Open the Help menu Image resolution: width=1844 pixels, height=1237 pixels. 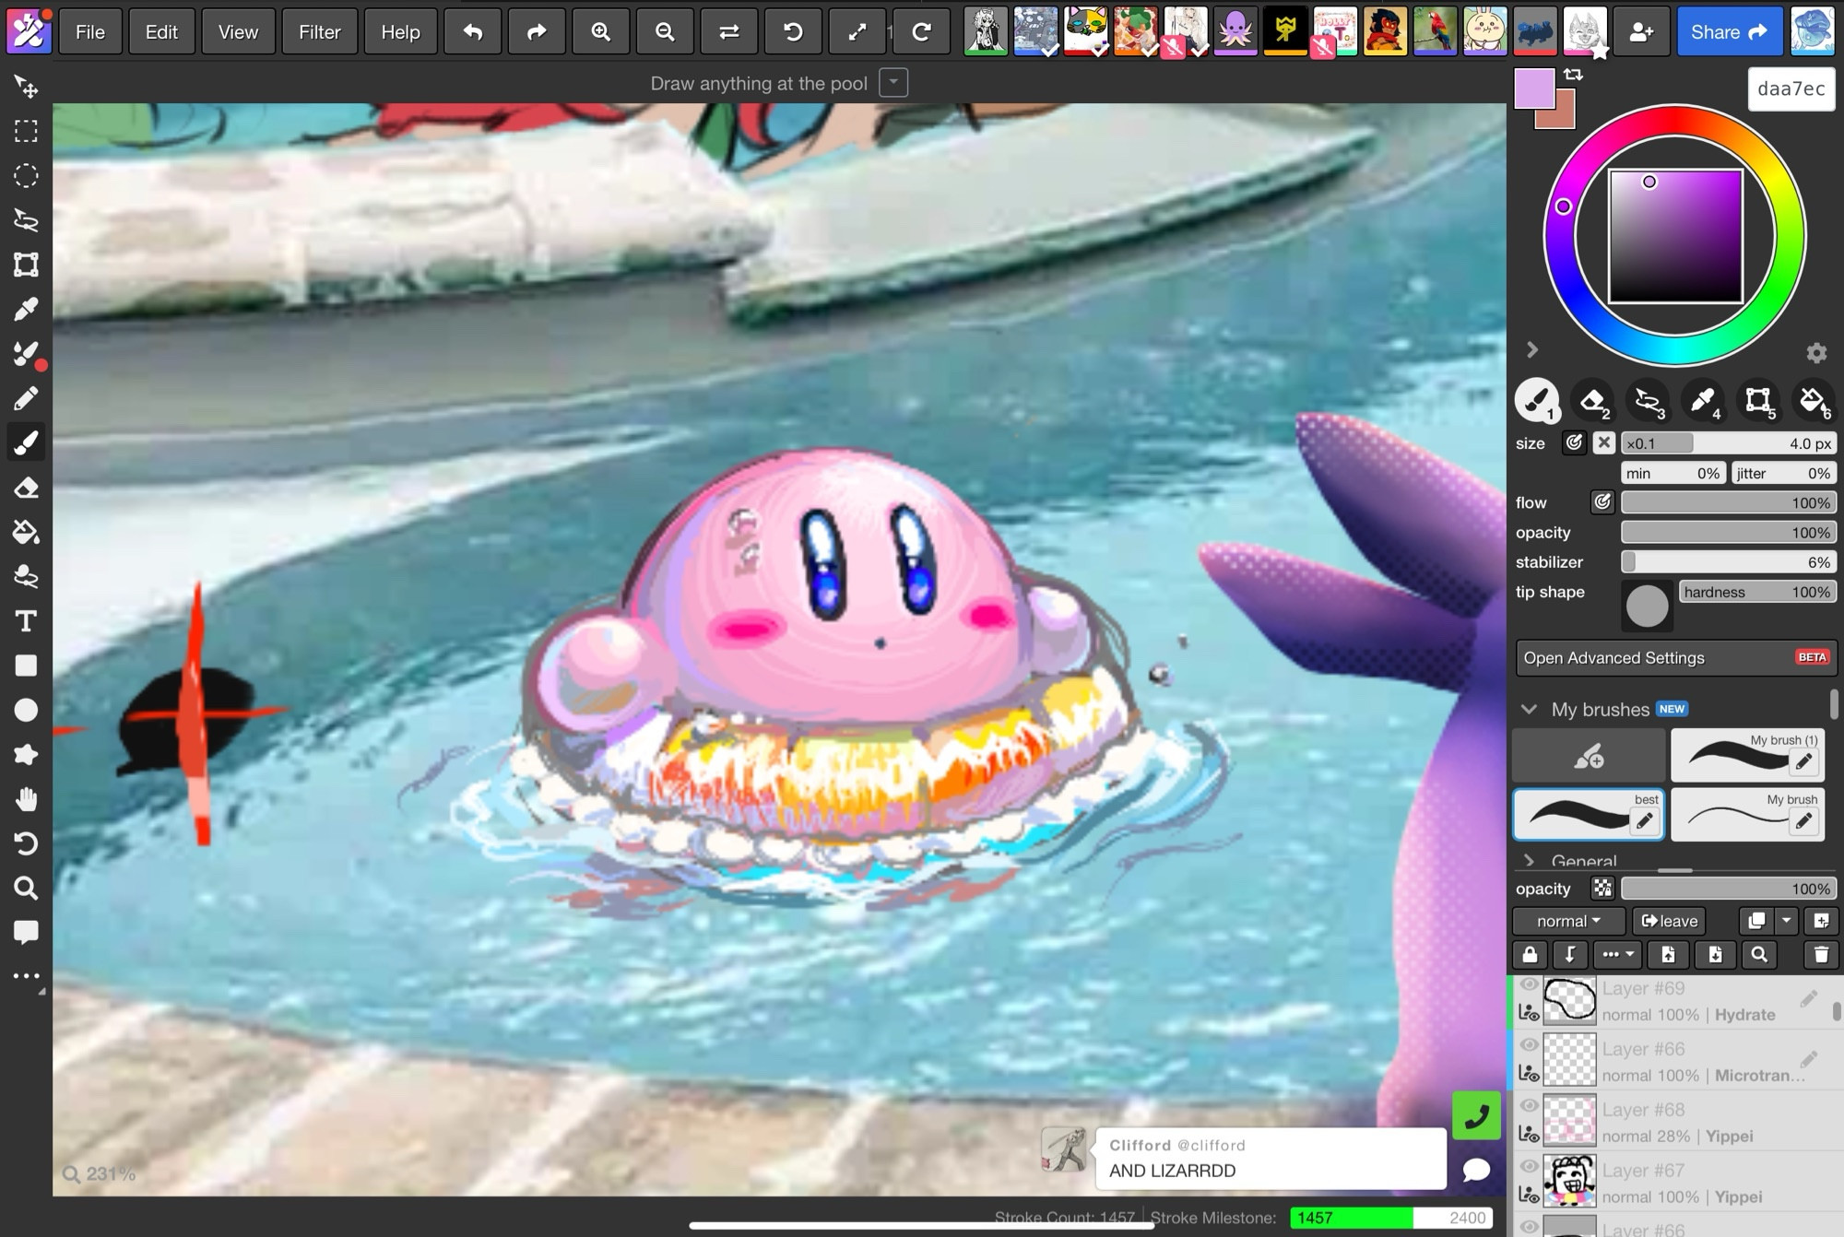(x=400, y=32)
